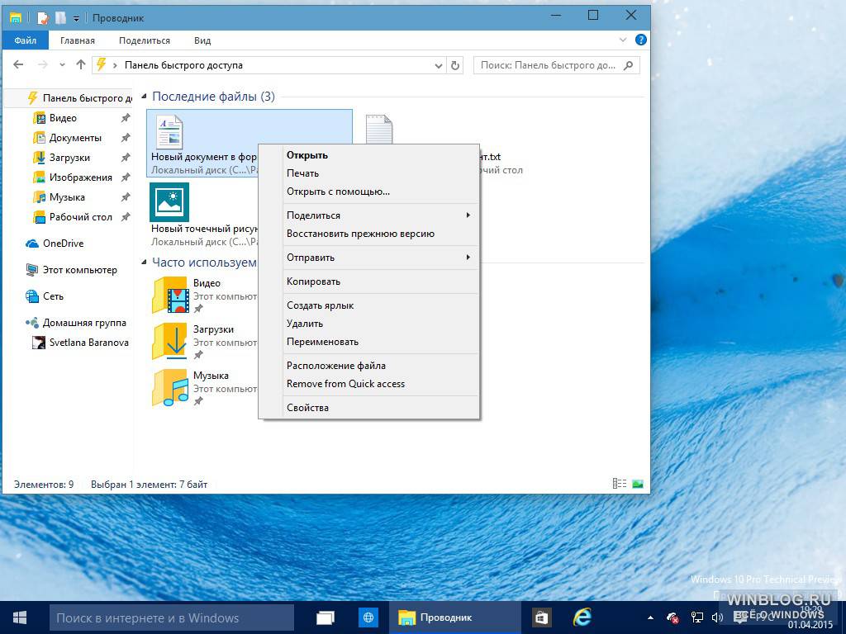The width and height of the screenshot is (846, 634).
Task: Open the address bar history dropdown
Action: [439, 66]
